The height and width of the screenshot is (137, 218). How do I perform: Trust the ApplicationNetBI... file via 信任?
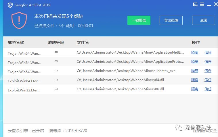(x=208, y=52)
